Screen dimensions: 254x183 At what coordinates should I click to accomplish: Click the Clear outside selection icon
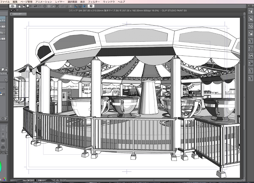[x=49, y=6]
